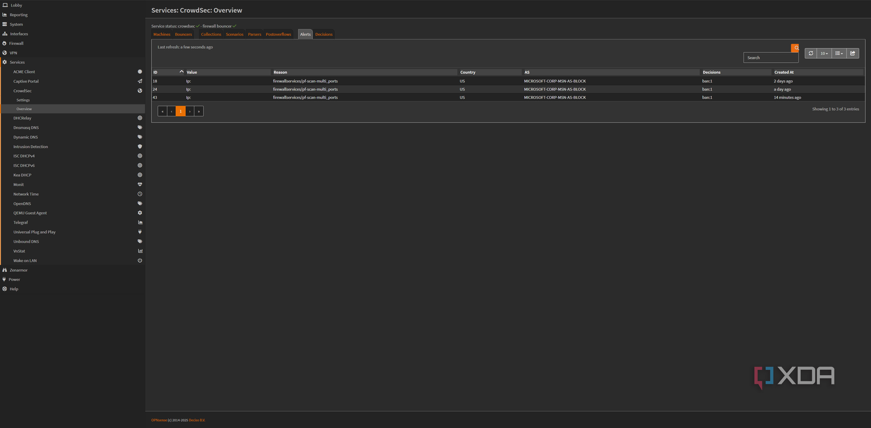Open the Postoverflows tab
The image size is (871, 428).
coord(279,34)
